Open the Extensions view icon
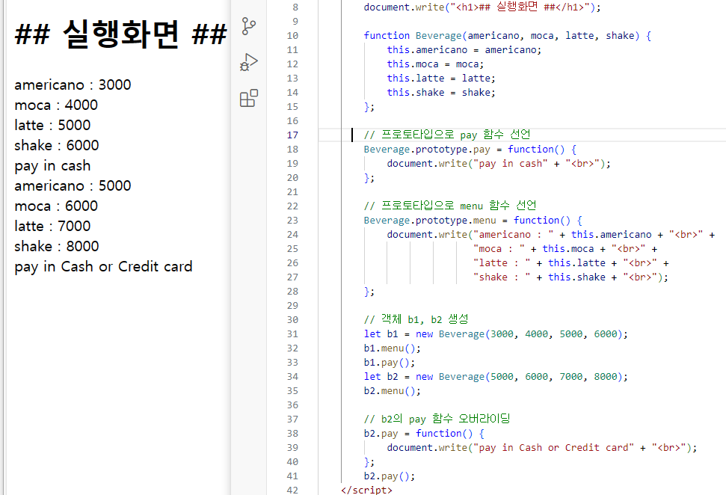726x495 pixels. point(249,98)
